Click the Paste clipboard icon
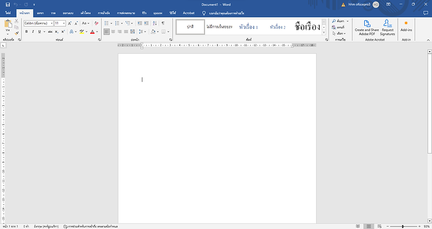The image size is (432, 229). [x=8, y=24]
